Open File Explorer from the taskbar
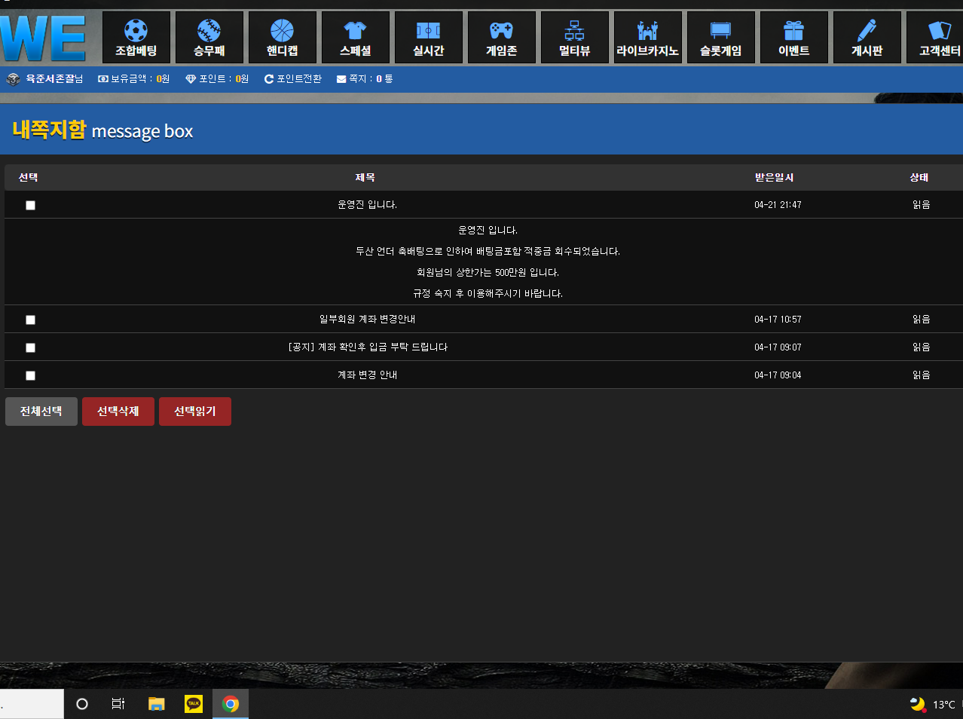The width and height of the screenshot is (963, 719). click(156, 704)
